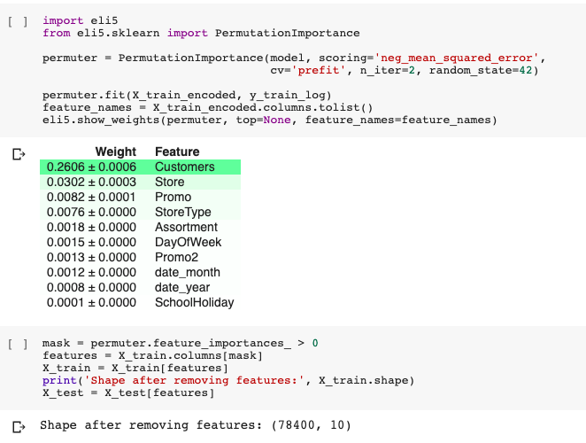
Task: Click the Assortment feature row
Action: pyautogui.click(x=140, y=227)
